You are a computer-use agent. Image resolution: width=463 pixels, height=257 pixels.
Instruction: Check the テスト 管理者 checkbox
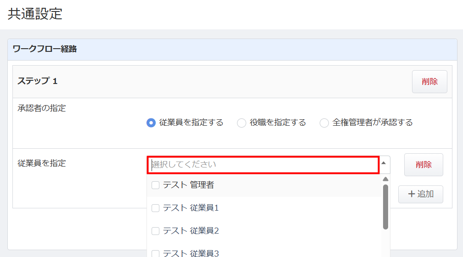(155, 185)
